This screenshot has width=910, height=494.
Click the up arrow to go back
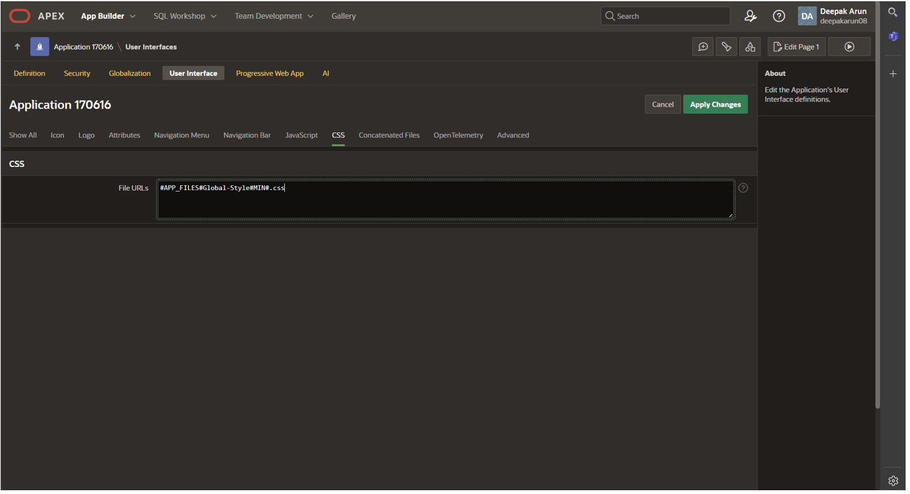coord(18,47)
